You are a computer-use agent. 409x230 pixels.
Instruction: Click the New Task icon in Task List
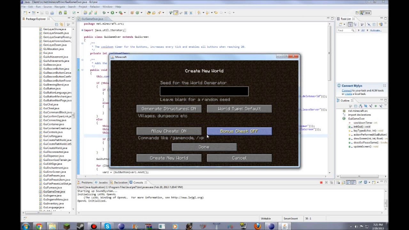click(341, 24)
